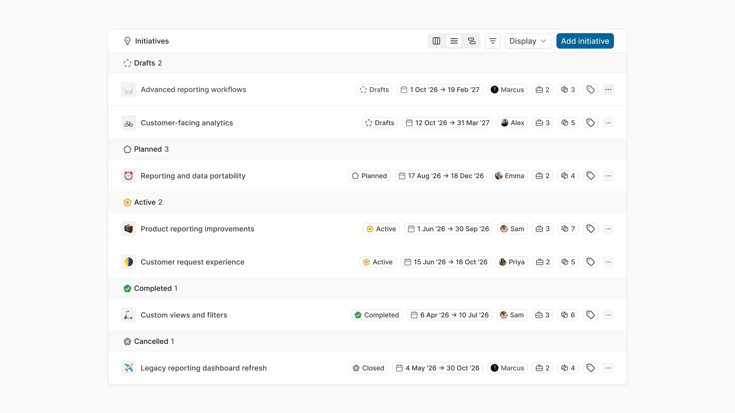Open Reporting and data portability initiative

coord(193,176)
